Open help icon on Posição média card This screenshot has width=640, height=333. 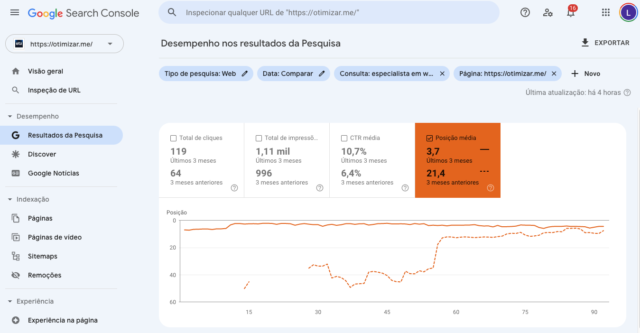(491, 188)
